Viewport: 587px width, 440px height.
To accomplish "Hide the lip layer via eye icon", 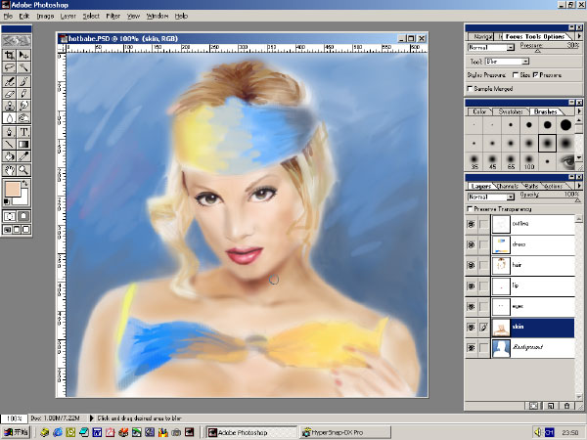I will pyautogui.click(x=471, y=286).
